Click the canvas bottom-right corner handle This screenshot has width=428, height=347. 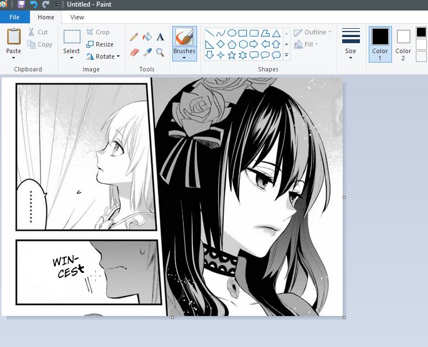pyautogui.click(x=344, y=317)
